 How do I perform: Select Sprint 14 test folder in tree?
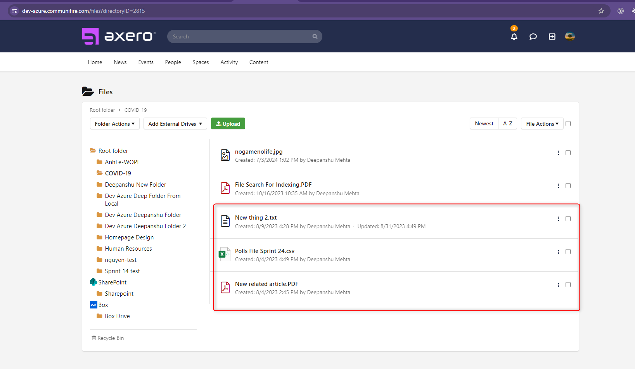pyautogui.click(x=122, y=271)
